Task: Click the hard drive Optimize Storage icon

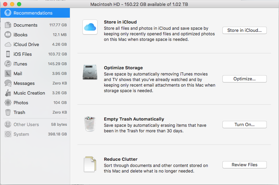Action: [90, 72]
